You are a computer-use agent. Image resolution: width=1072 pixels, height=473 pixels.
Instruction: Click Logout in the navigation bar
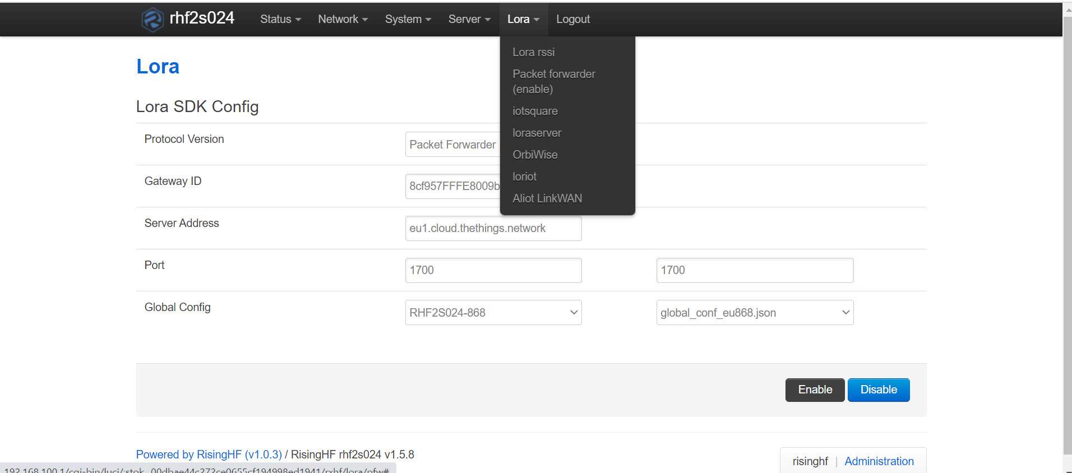(572, 19)
